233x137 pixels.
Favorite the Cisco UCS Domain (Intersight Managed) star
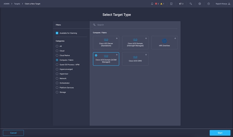[146, 38]
